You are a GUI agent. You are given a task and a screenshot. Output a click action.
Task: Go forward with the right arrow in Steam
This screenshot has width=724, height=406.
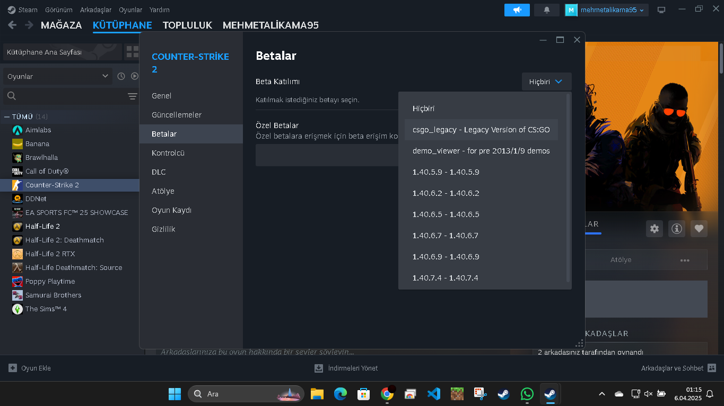29,25
